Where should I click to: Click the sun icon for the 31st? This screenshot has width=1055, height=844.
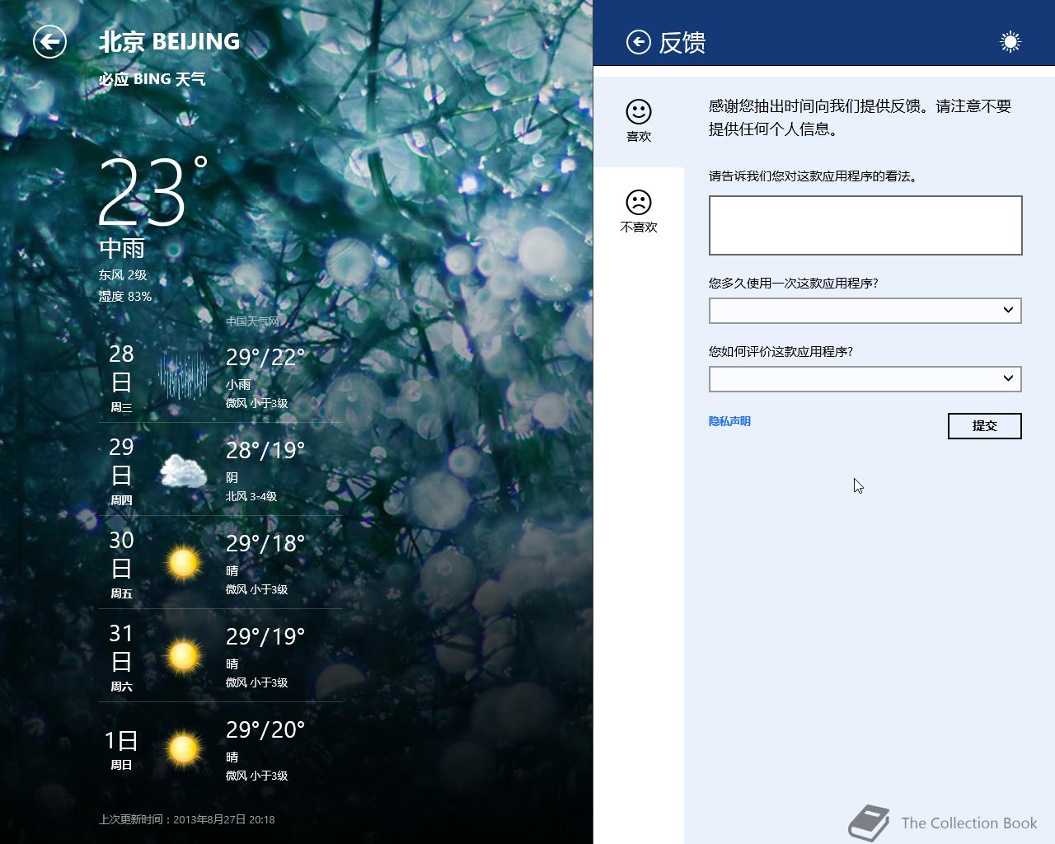click(x=183, y=656)
